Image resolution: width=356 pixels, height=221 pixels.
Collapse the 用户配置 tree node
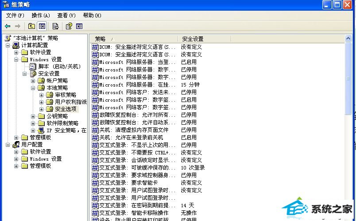(x=8, y=145)
